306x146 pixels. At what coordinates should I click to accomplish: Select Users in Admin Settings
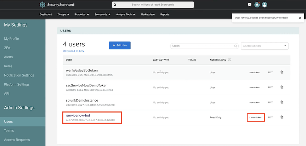coord(23,122)
